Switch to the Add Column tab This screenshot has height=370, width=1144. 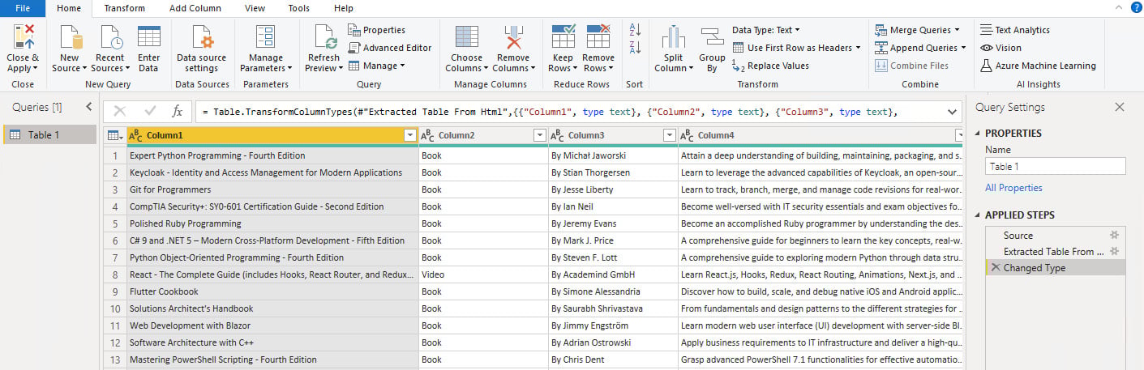(x=195, y=8)
